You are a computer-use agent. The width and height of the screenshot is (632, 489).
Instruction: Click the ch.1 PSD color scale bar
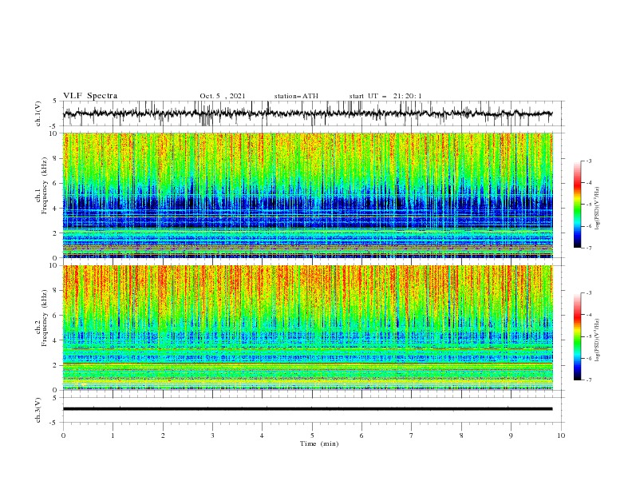[x=578, y=205]
